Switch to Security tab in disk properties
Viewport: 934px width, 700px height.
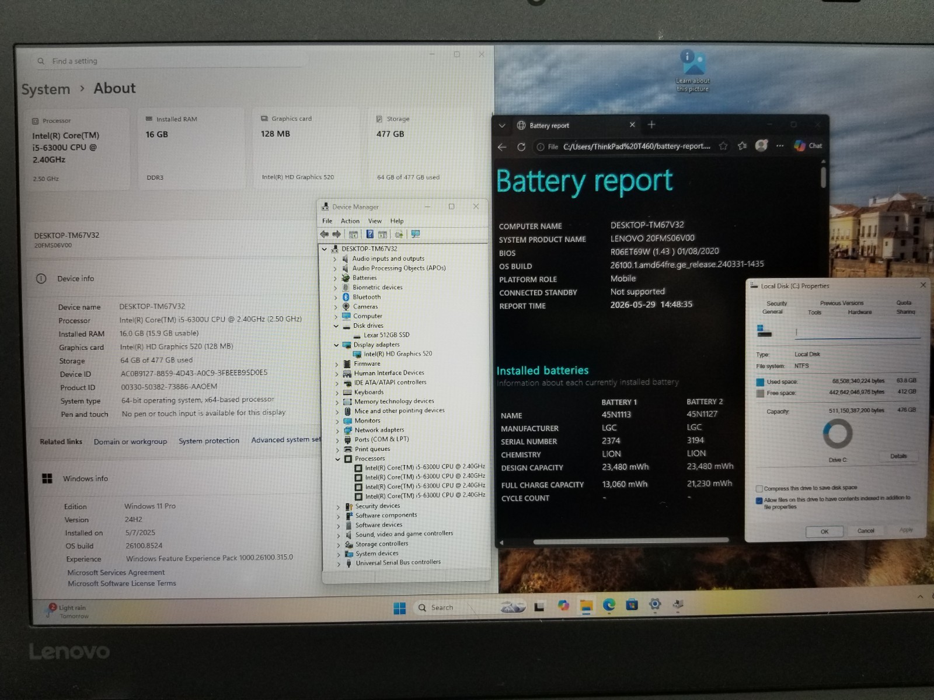pos(777,303)
